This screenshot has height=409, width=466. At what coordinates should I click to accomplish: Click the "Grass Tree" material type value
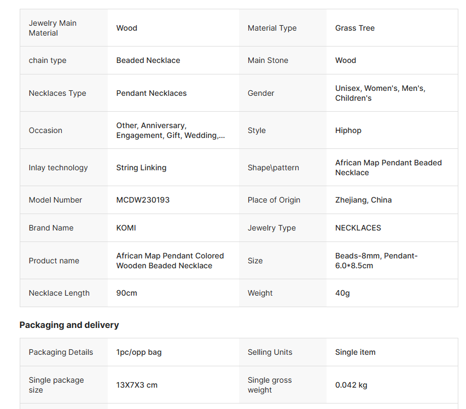coord(354,28)
